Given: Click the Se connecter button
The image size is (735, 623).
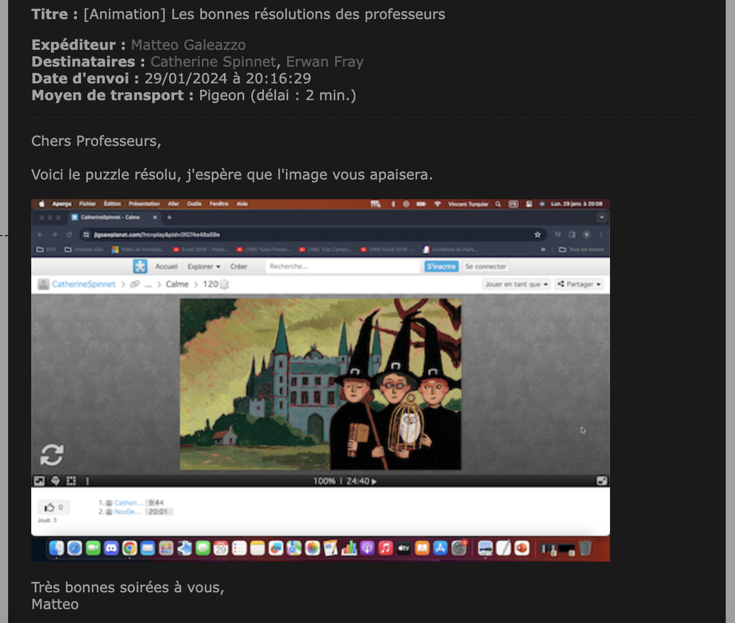Looking at the screenshot, I should click(x=486, y=266).
